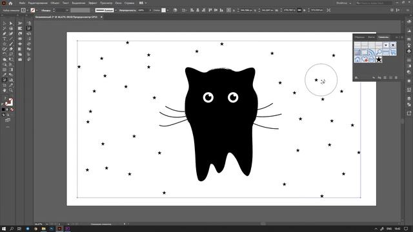Select the RSS feed symbol thumbnail
The image size is (413, 232).
[372, 52]
